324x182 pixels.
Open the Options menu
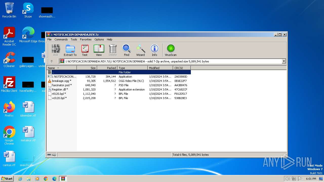tap(99, 39)
